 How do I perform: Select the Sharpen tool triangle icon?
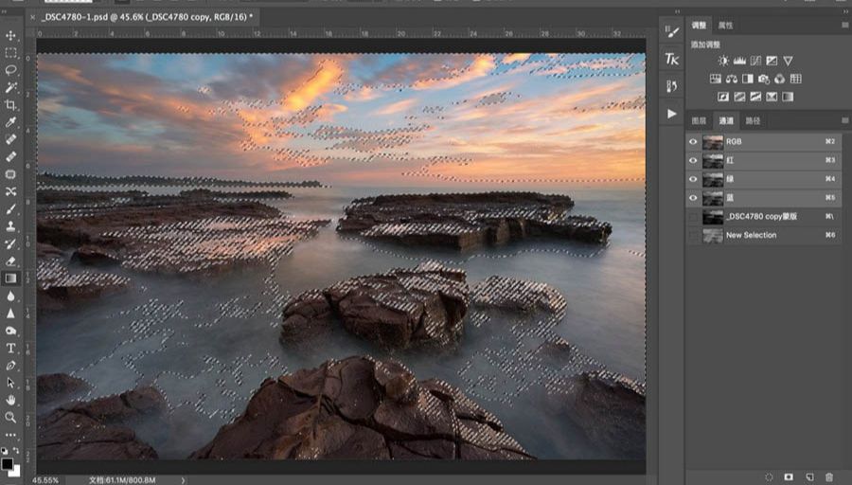click(x=10, y=314)
